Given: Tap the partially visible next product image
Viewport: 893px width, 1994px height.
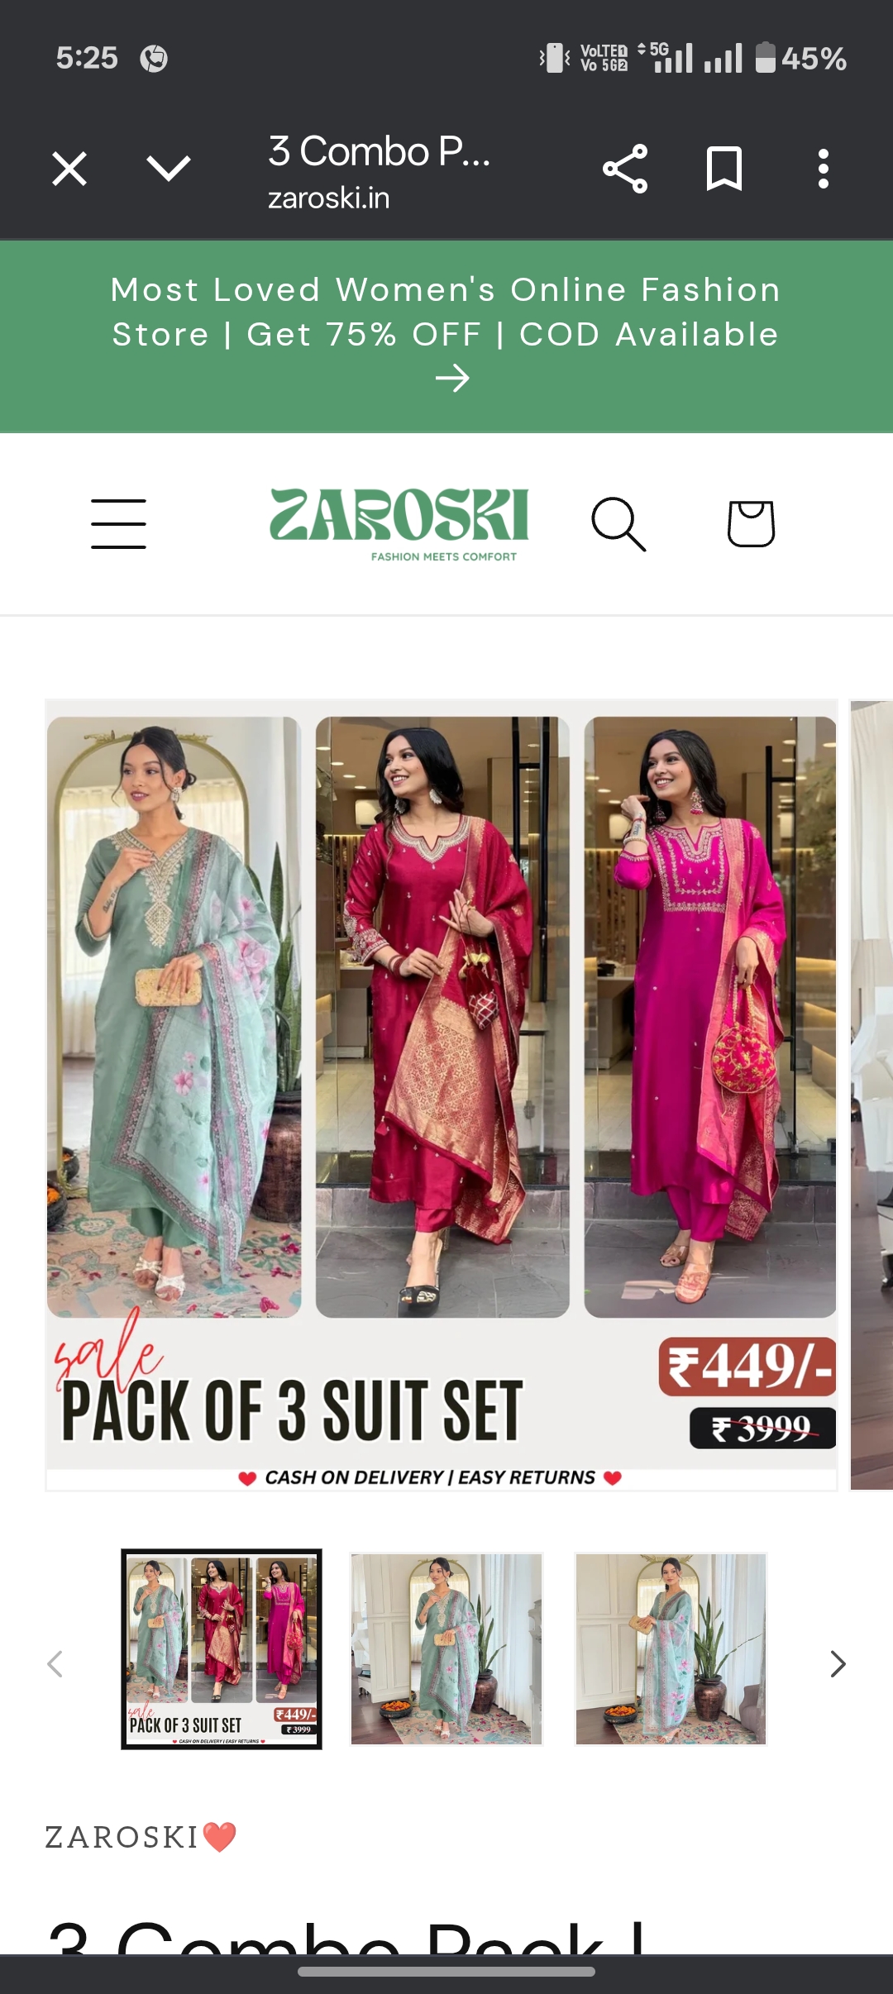Looking at the screenshot, I should (x=872, y=1095).
